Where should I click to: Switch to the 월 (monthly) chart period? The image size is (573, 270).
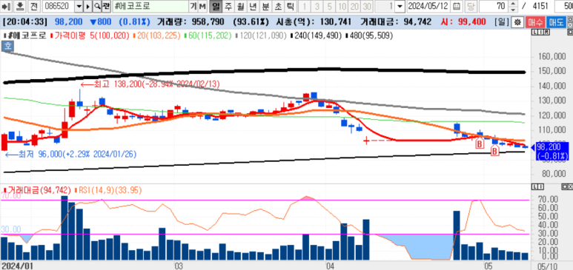pos(240,6)
